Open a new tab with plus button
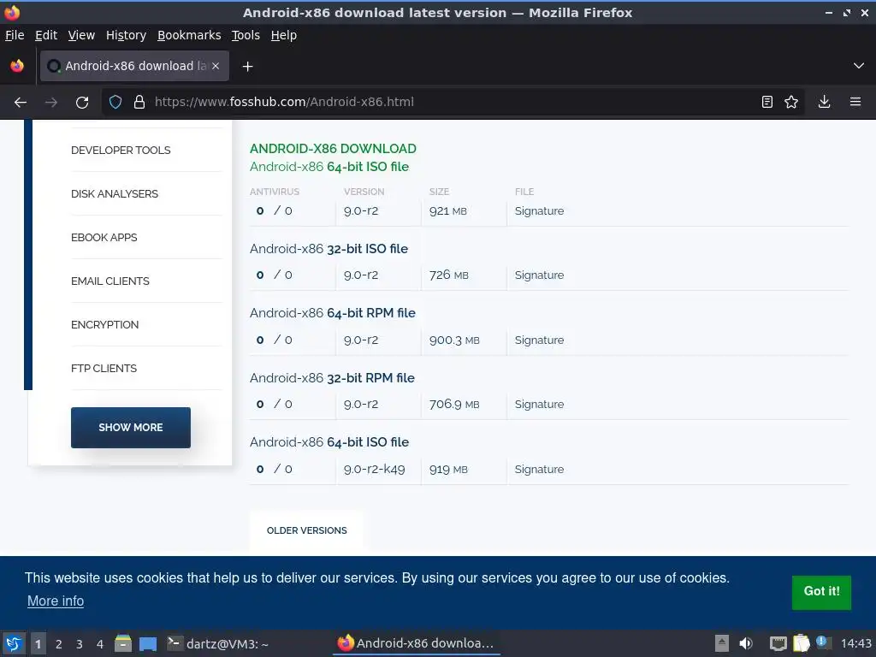This screenshot has height=657, width=876. pyautogui.click(x=247, y=67)
